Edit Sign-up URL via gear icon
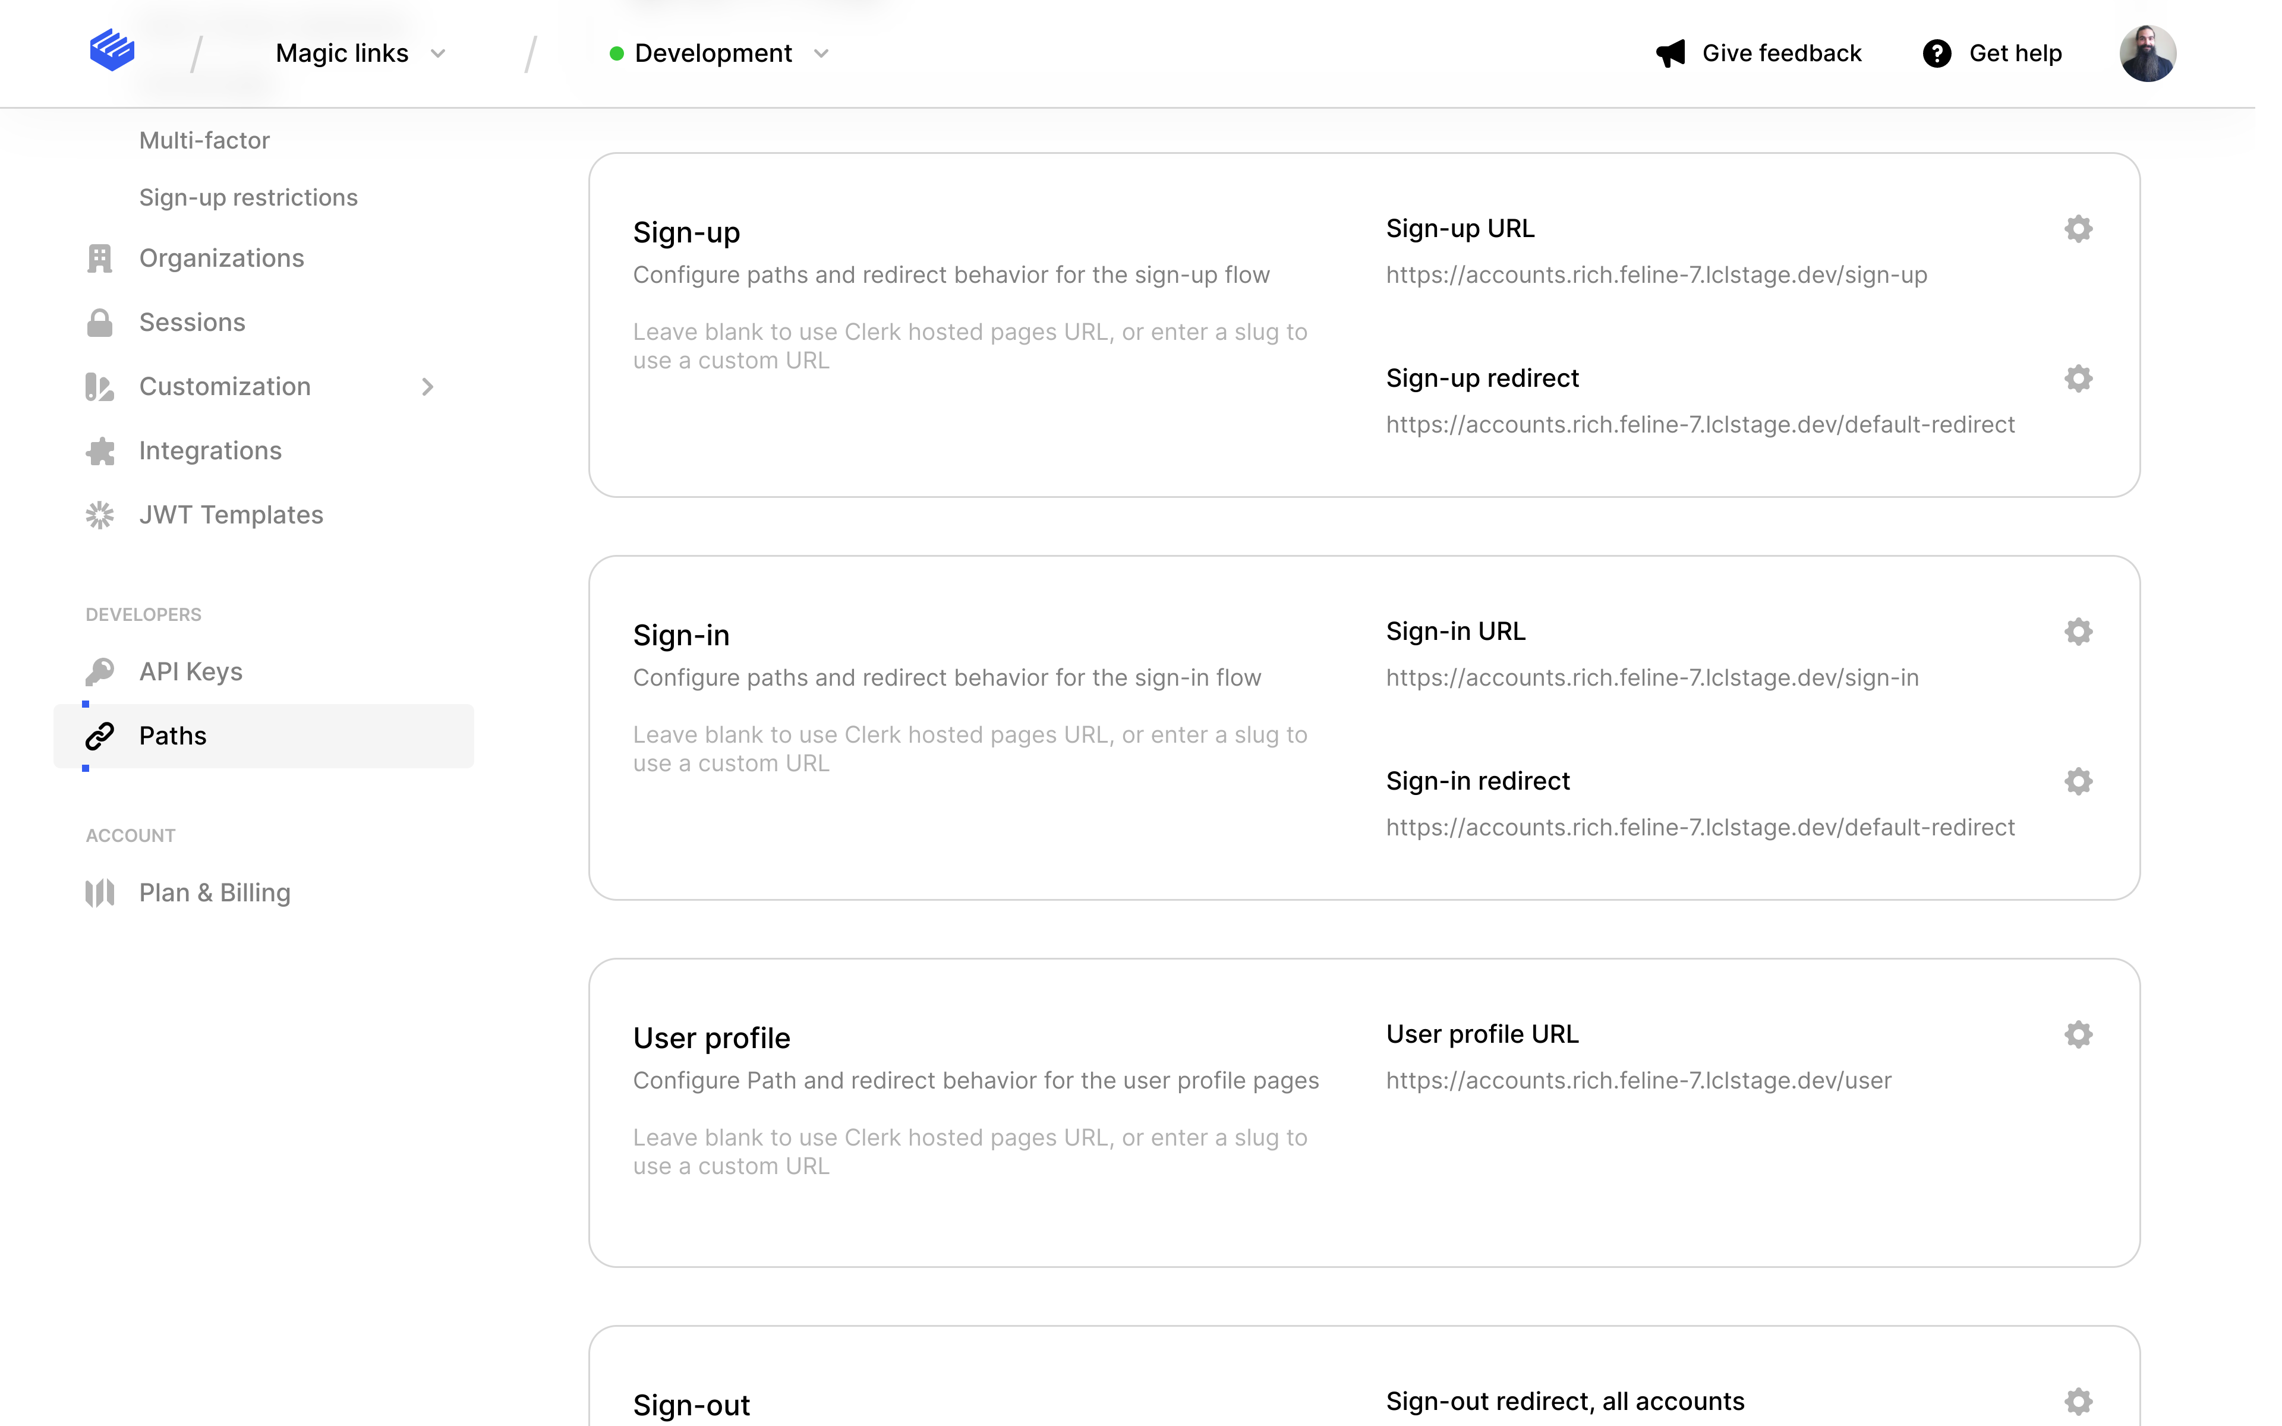 2078,228
